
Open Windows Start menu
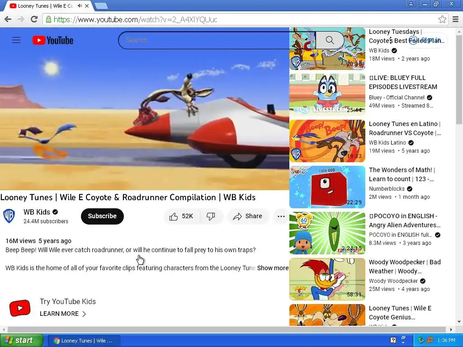coord(21,341)
